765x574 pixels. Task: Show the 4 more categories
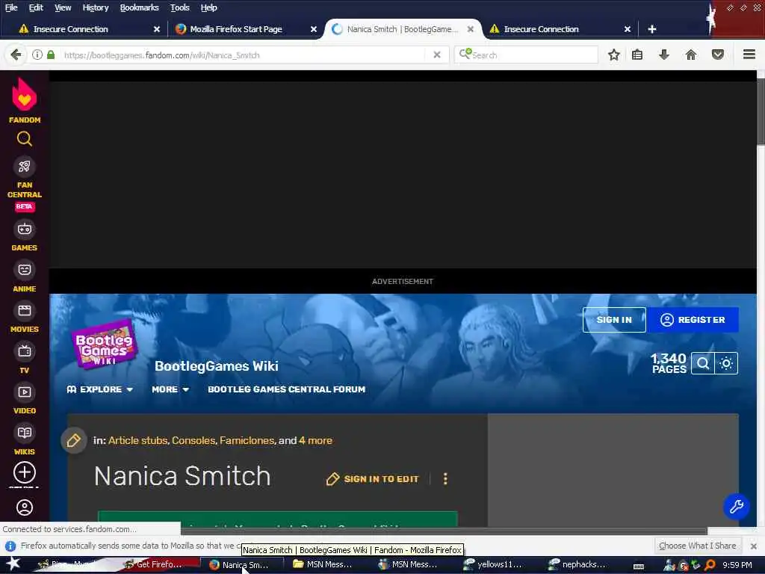click(x=316, y=441)
